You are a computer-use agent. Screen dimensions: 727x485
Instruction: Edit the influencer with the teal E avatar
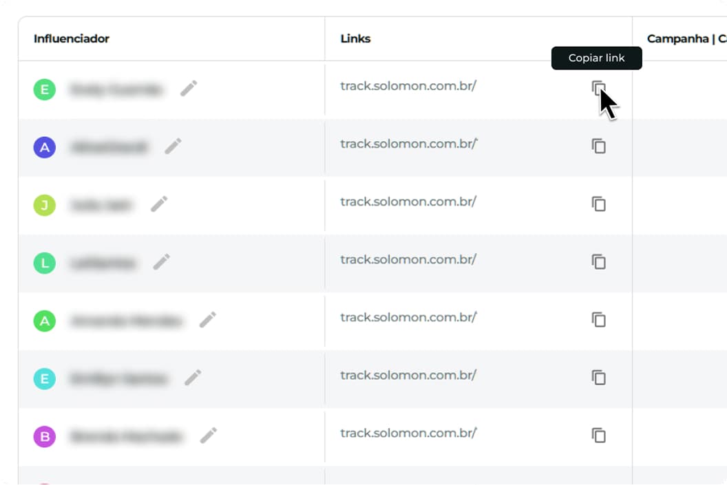[193, 377]
